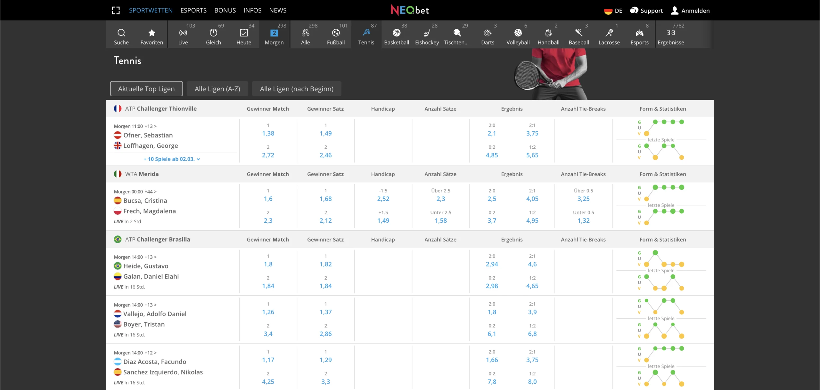This screenshot has width=820, height=390.
Task: Select the Basketball sport icon
Action: tap(397, 33)
